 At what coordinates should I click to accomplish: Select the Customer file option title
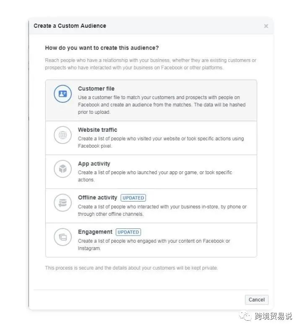(x=96, y=89)
